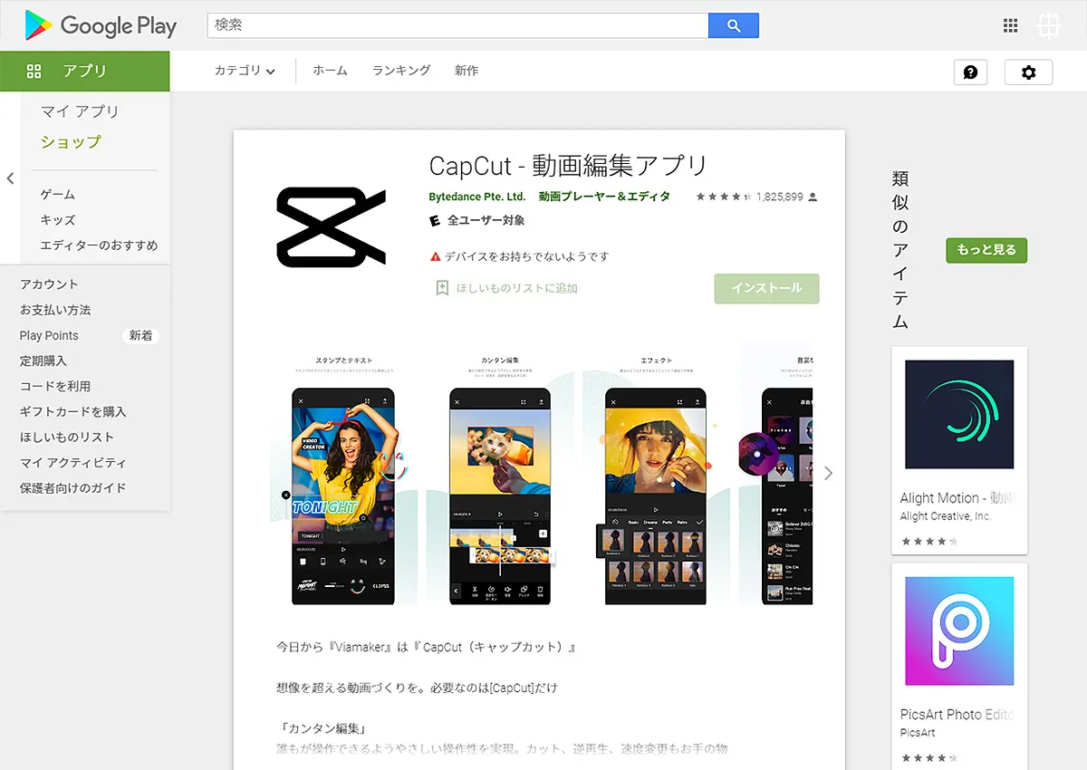Viewport: 1087px width, 770px height.
Task: Click the Google Play logo
Action: [x=100, y=26]
